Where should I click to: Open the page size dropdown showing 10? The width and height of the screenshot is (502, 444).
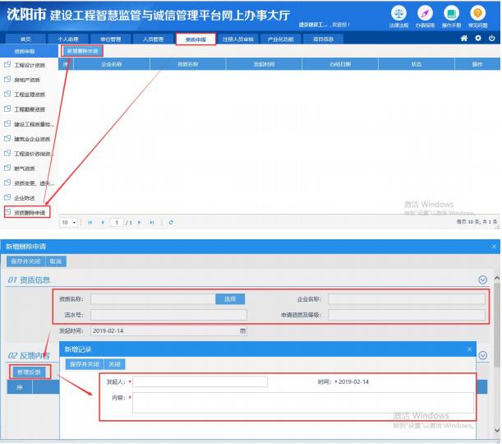69,222
